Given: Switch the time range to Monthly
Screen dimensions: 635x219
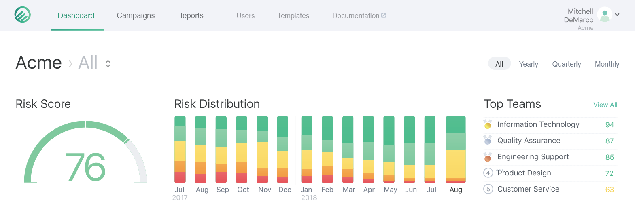Looking at the screenshot, I should click(607, 64).
